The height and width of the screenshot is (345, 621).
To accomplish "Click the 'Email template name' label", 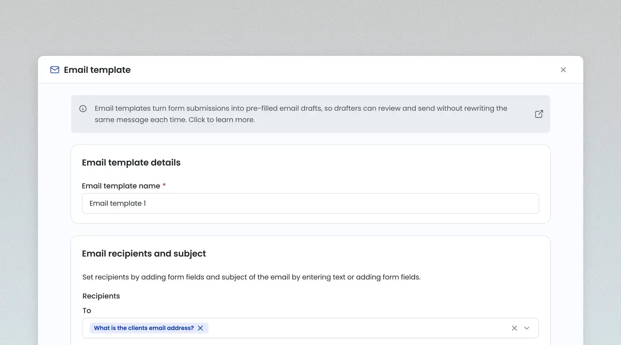I will point(121,186).
